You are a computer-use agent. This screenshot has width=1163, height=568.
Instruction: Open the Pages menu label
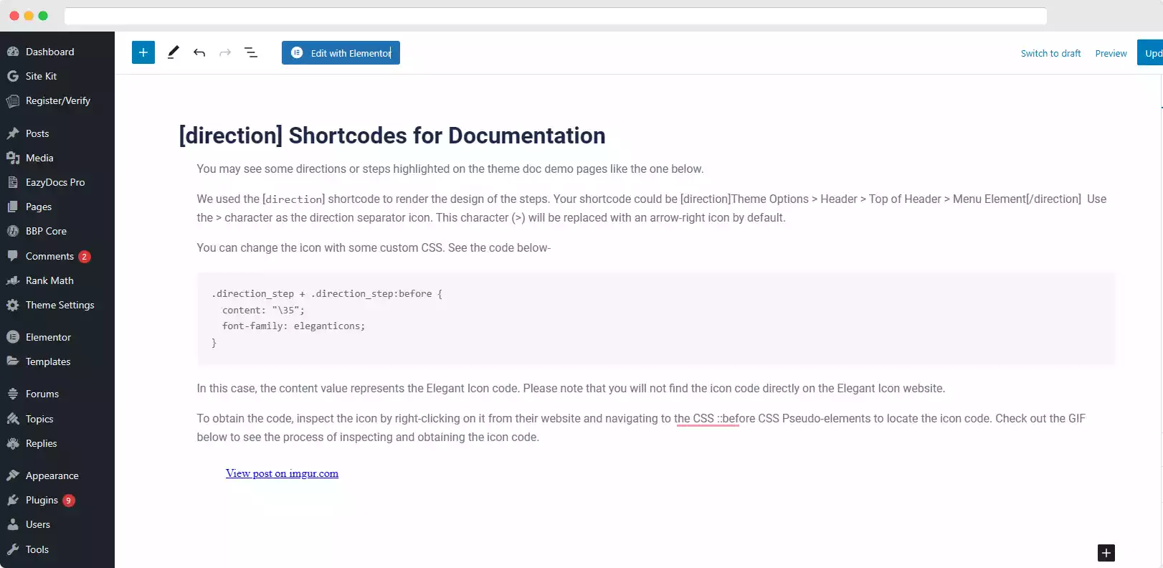[x=39, y=207]
